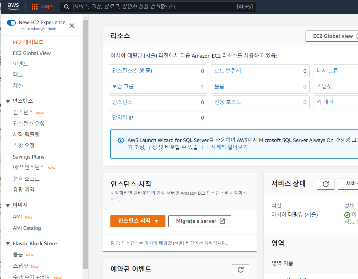Screen dimensions: 358x279
Task: Open 로드 밸런서 resource card
Action: pos(260,71)
